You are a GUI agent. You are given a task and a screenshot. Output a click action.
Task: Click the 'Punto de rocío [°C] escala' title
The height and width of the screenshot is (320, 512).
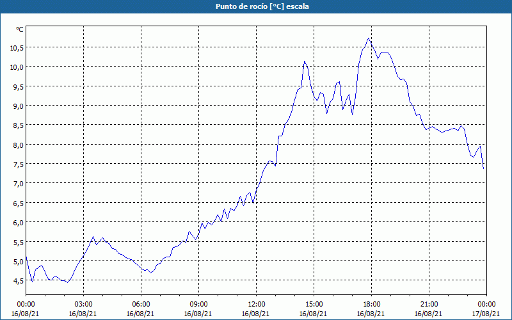click(x=262, y=6)
